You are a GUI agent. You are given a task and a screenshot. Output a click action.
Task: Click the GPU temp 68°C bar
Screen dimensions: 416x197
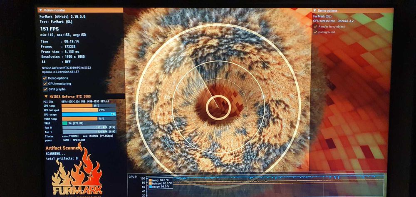pyautogui.click(x=89, y=106)
